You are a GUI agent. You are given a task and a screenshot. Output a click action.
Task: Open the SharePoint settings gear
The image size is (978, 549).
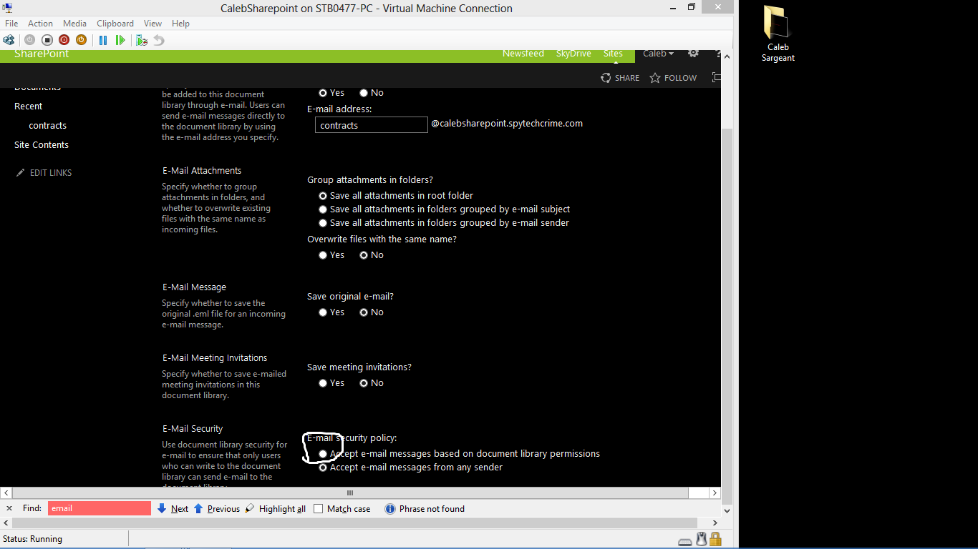(x=693, y=54)
